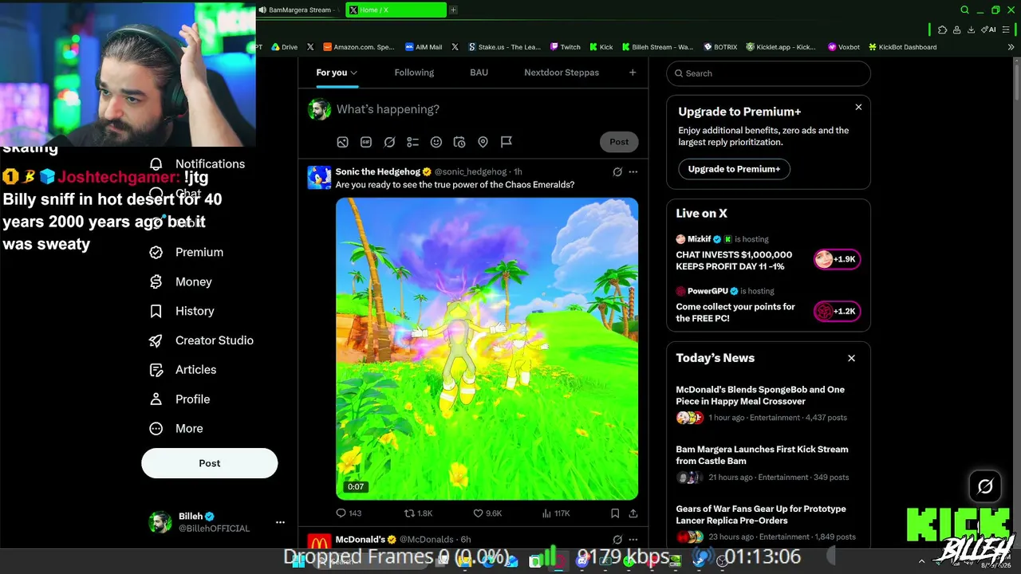The height and width of the screenshot is (574, 1021).
Task: Open the browser main menu icon
Action: click(1006, 29)
